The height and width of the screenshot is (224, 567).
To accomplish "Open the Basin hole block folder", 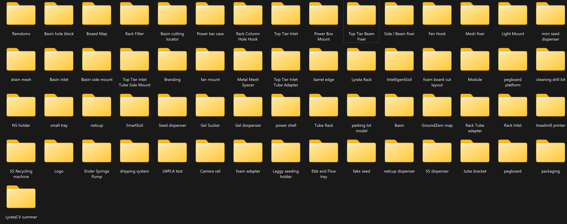I will (x=59, y=13).
